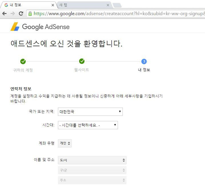Click the Google AdSense logo

(x=40, y=27)
